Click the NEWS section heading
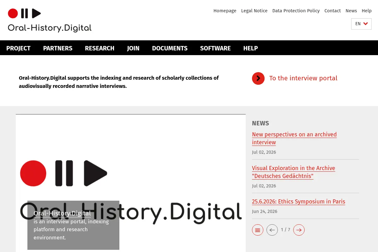The width and height of the screenshot is (378, 252). point(261,123)
